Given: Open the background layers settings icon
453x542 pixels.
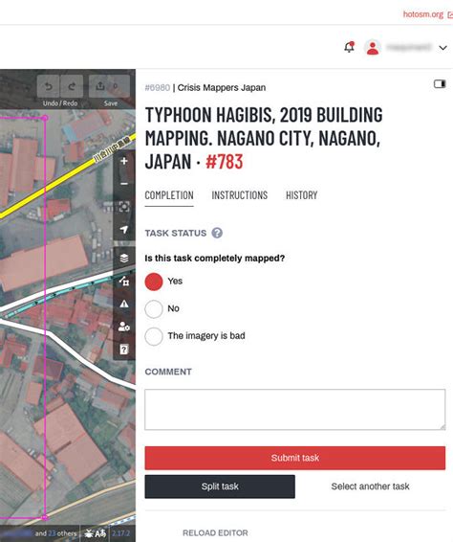Looking at the screenshot, I should coord(124,259).
